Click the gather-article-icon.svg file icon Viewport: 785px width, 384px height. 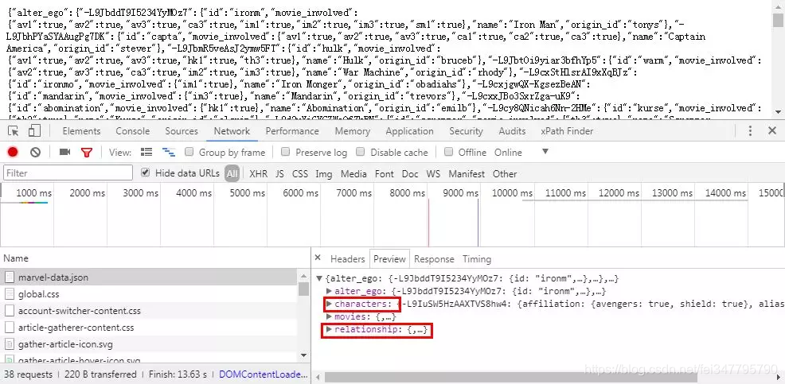point(10,344)
